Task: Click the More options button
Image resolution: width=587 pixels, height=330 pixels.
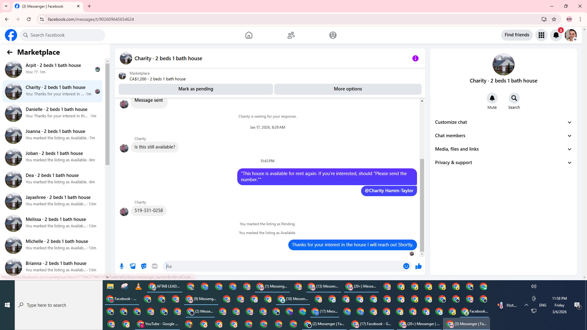Action: click(x=348, y=89)
